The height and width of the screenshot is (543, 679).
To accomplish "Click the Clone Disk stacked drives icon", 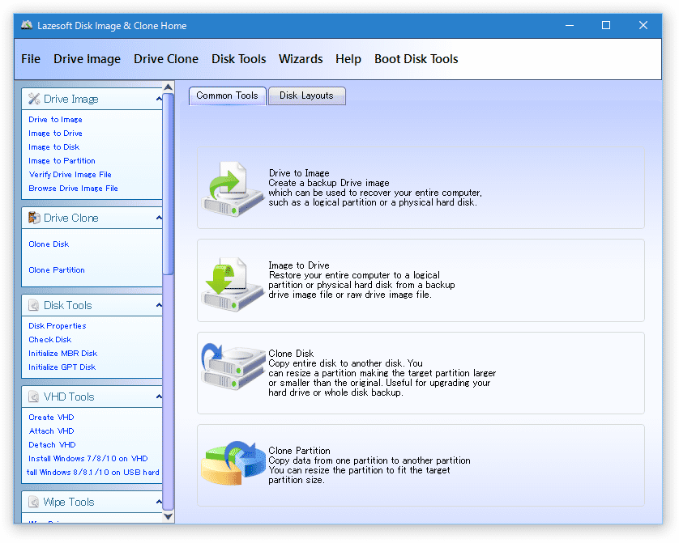I will [233, 367].
